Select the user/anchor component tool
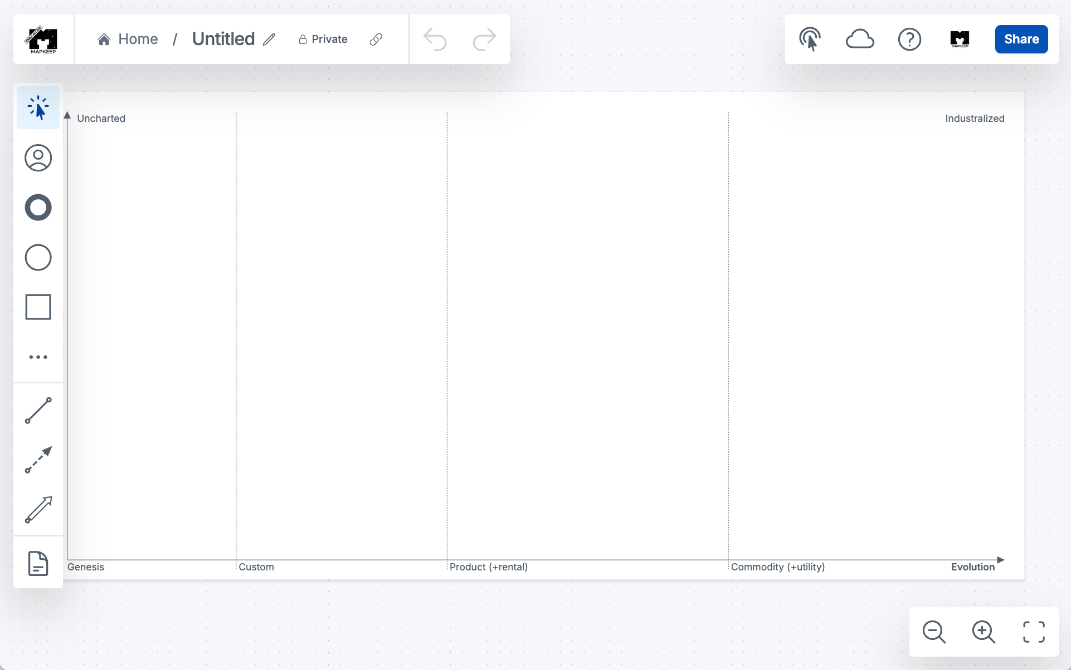1071x670 pixels. (x=38, y=158)
